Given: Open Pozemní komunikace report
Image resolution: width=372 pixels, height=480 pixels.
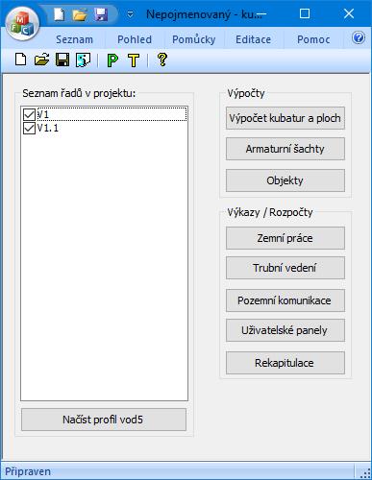Looking at the screenshot, I should coord(285,300).
